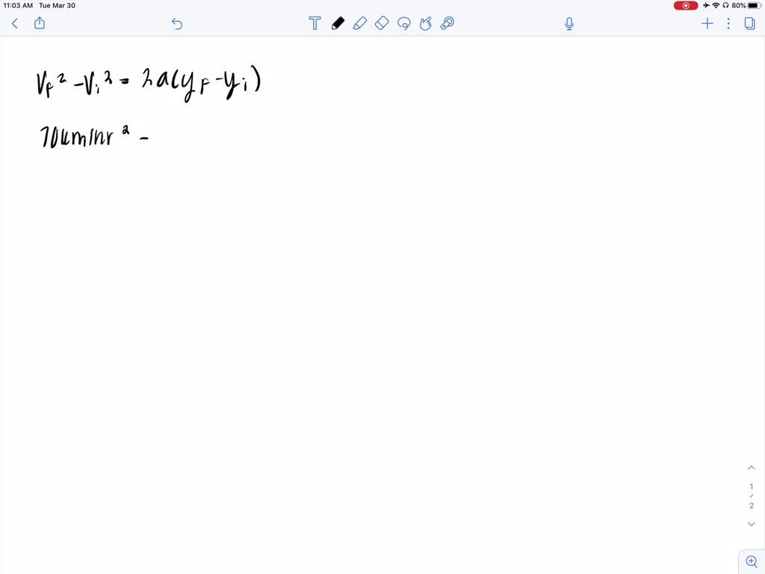Viewport: 765px width, 574px height.
Task: Go to next page arrow
Action: (752, 524)
